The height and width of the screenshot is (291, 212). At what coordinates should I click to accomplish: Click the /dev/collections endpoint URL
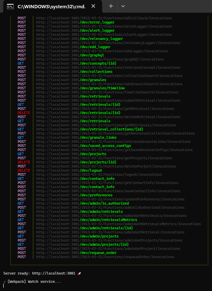(x=74, y=72)
